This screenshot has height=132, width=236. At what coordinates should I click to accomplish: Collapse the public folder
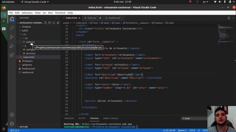coord(25,30)
